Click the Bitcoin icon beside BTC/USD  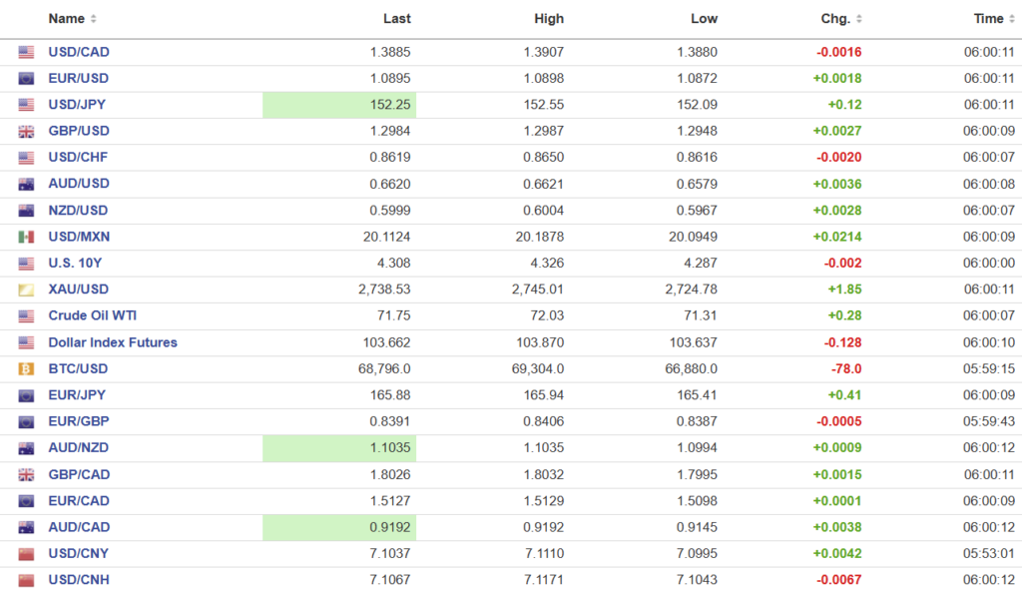point(26,369)
